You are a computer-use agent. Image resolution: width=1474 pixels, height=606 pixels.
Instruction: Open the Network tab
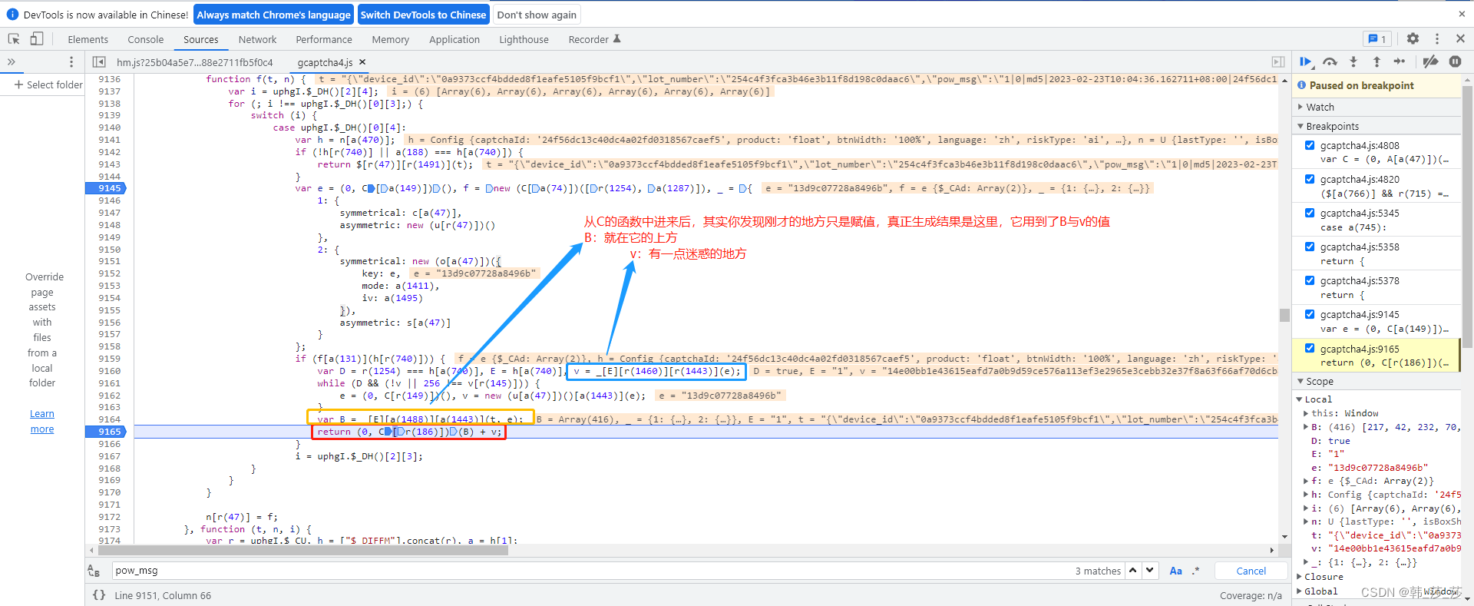point(257,39)
